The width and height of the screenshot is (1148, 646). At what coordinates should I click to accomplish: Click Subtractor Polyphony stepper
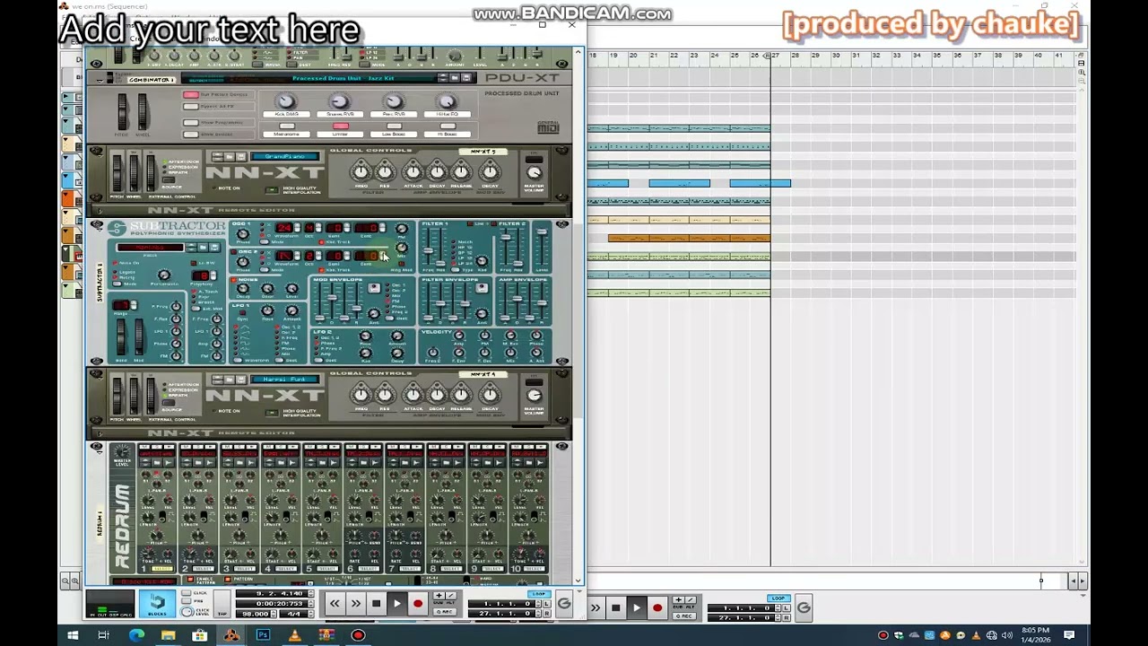tap(213, 275)
